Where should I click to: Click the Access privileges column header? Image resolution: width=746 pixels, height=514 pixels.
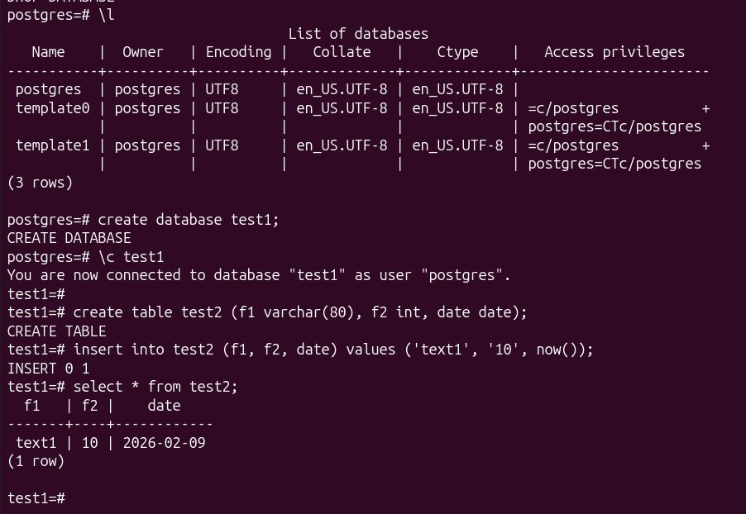[x=614, y=52]
